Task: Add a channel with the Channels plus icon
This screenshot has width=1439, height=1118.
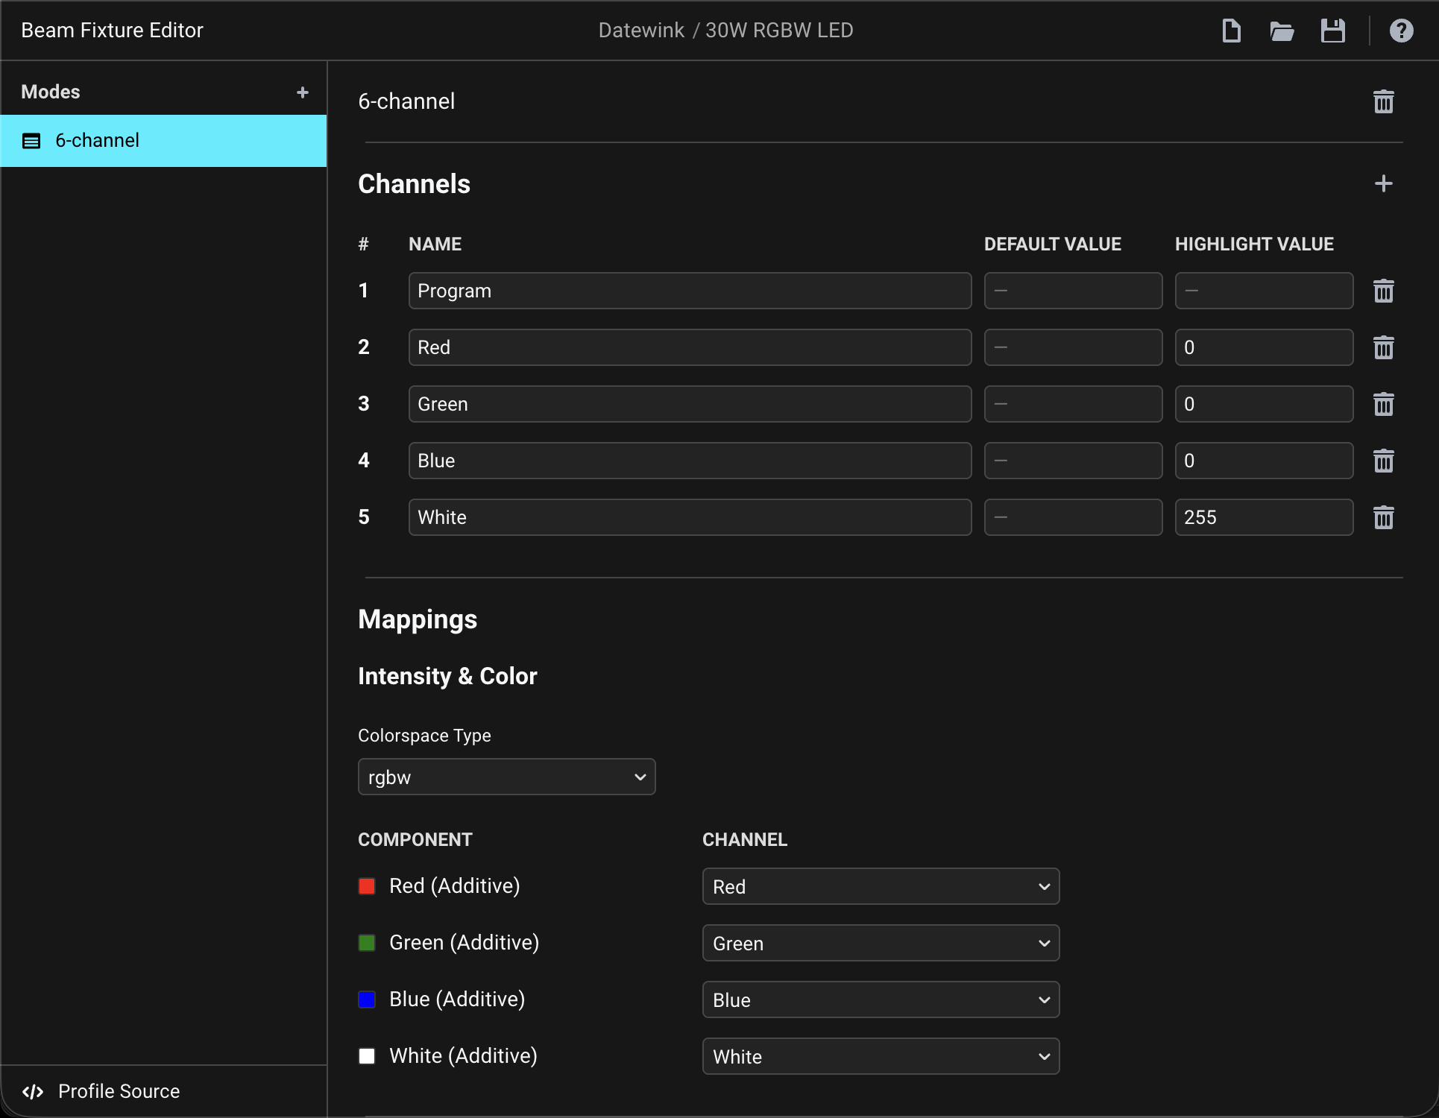Action: click(x=1383, y=183)
